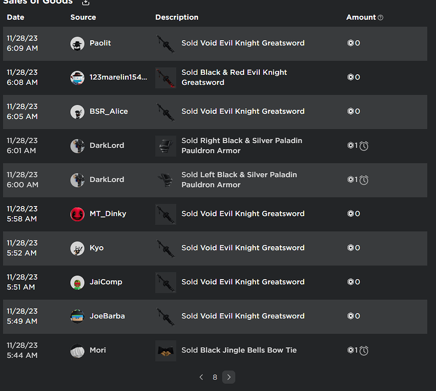Image resolution: width=436 pixels, height=391 pixels.
Task: Open the Black Jingle Bells Bow Tie thumbnail
Action: tap(166, 351)
